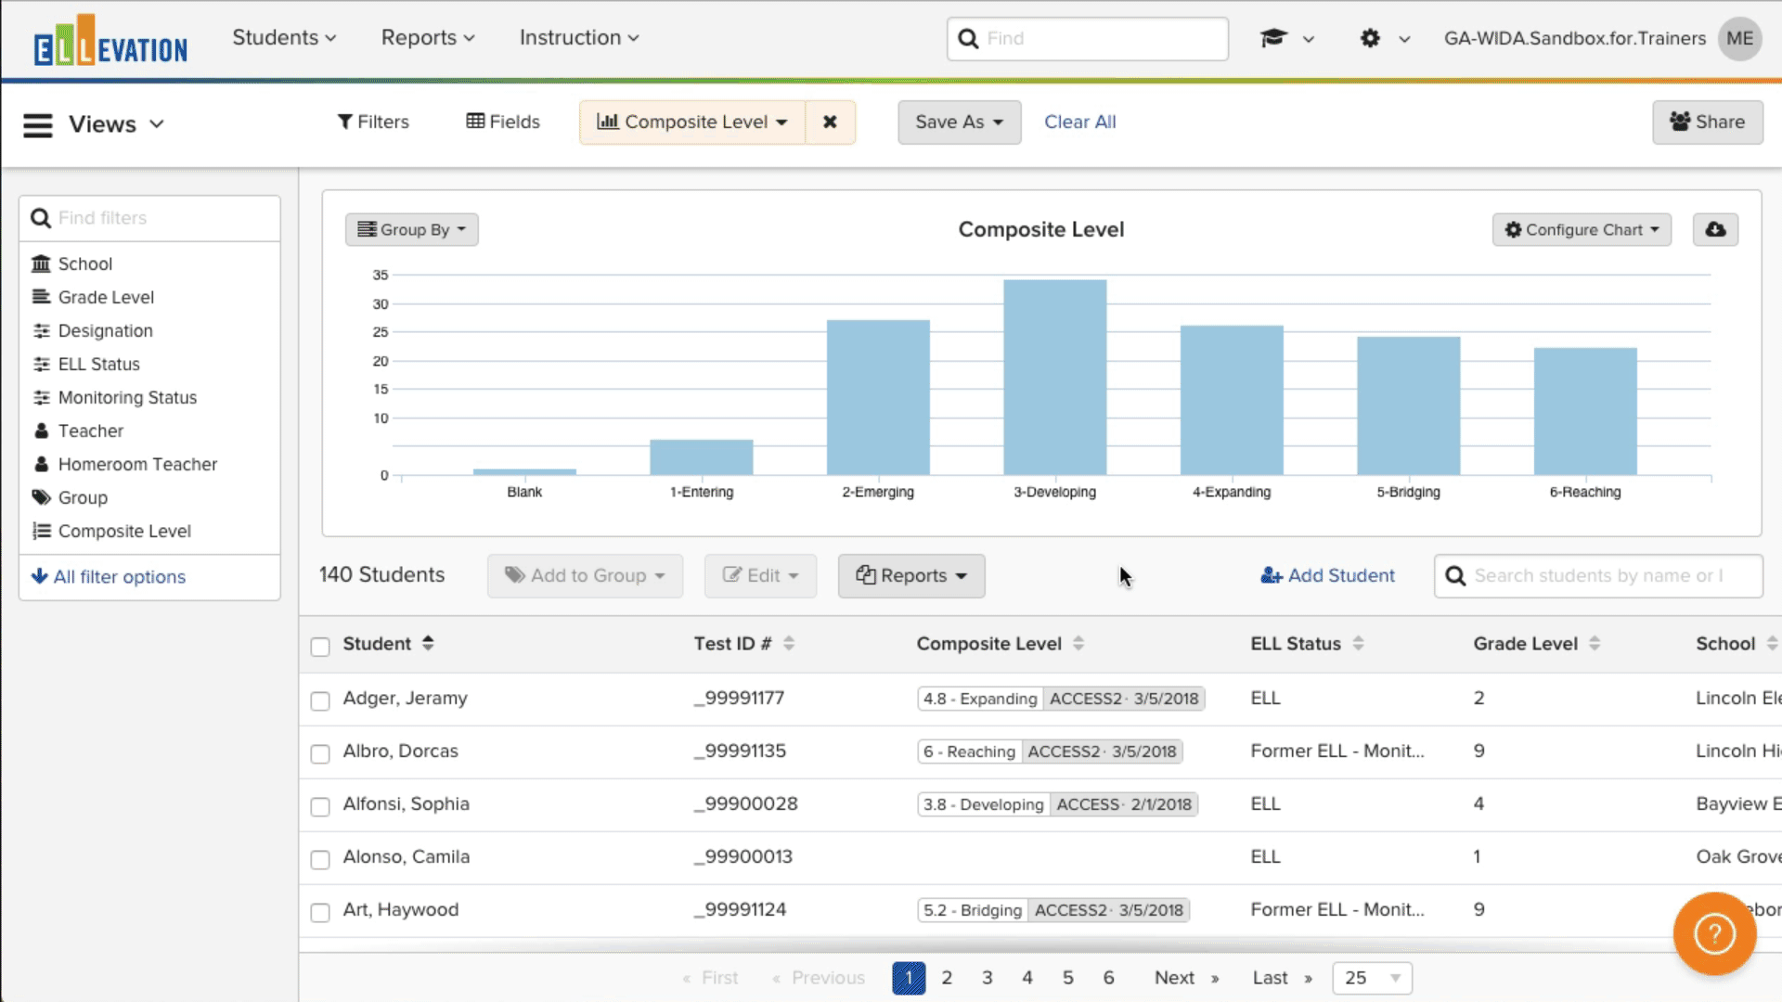Open the Reports dropdown above student table
Image resolution: width=1782 pixels, height=1002 pixels.
(x=911, y=575)
